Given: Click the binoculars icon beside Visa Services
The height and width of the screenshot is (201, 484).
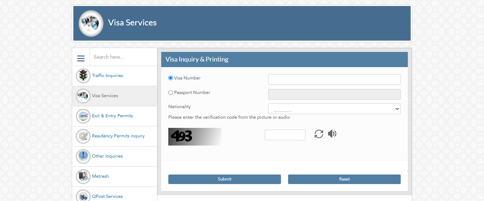Looking at the screenshot, I should click(83, 96).
